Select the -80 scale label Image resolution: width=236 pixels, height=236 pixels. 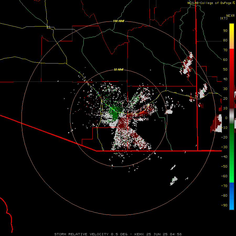tap(224, 196)
